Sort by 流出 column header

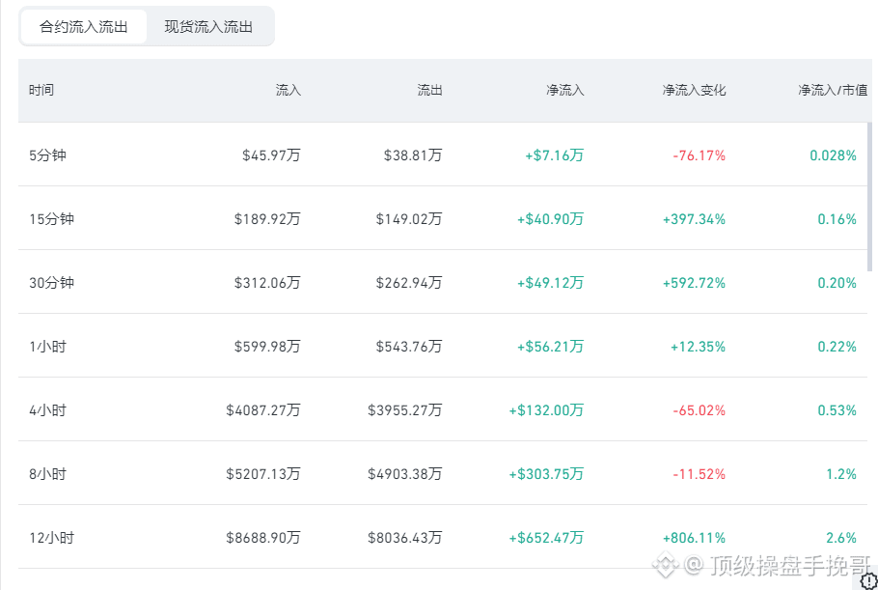click(x=430, y=90)
